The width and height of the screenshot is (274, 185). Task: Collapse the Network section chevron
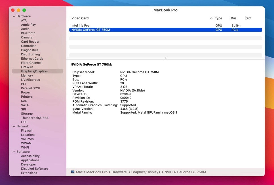click(x=14, y=126)
